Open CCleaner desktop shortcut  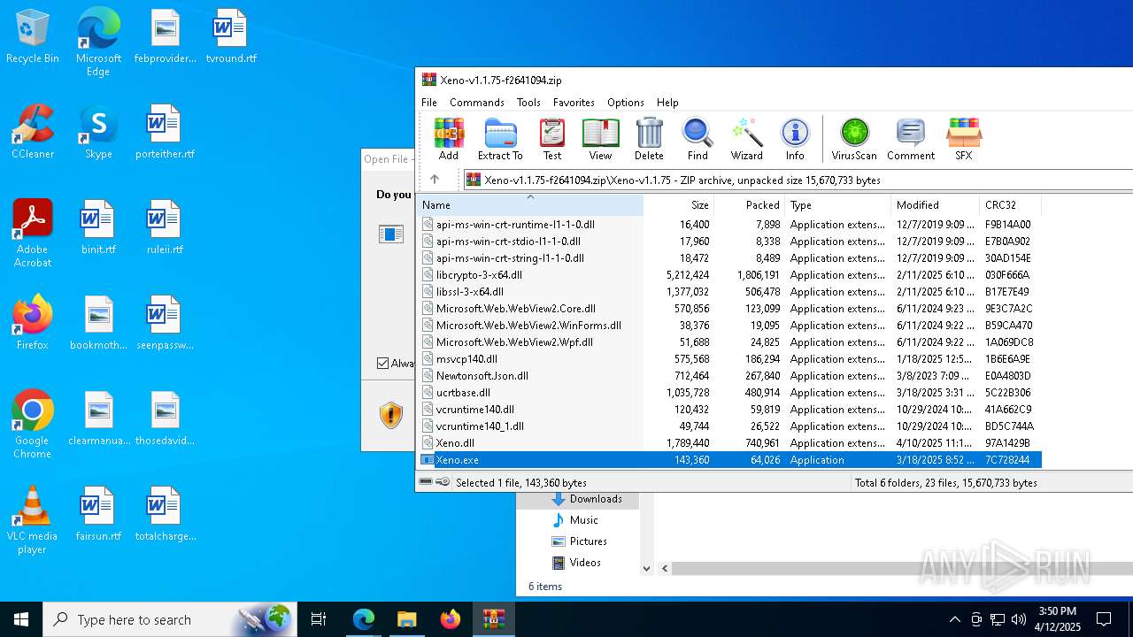click(33, 132)
